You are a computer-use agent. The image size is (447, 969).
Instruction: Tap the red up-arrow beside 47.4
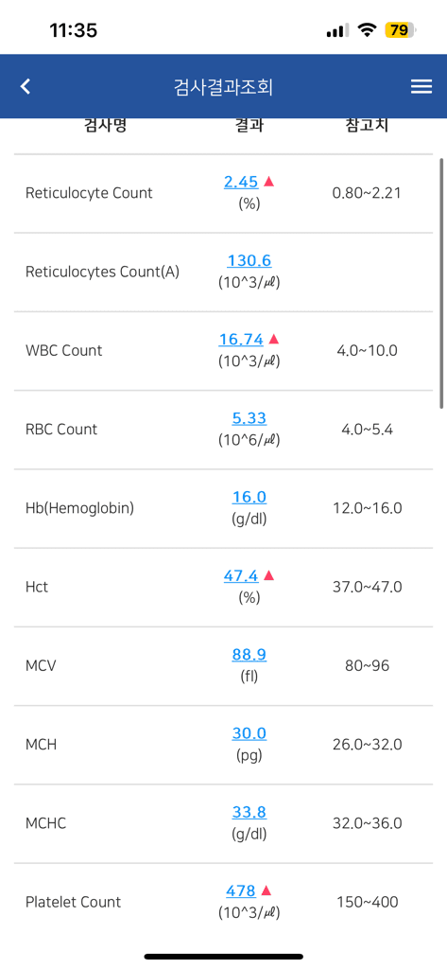click(x=268, y=575)
